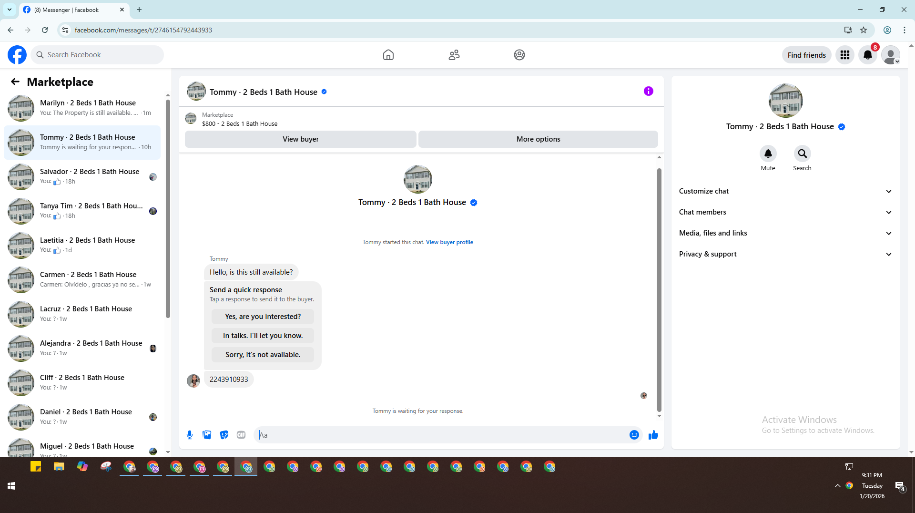This screenshot has height=513, width=915.
Task: Open File Explorer from the taskbar
Action: [x=59, y=467]
